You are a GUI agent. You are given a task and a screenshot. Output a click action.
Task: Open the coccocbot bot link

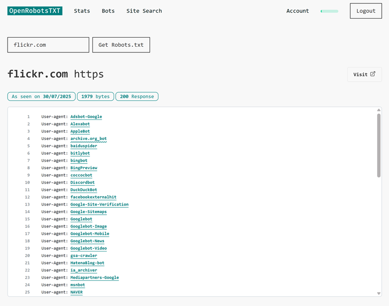pyautogui.click(x=82, y=175)
